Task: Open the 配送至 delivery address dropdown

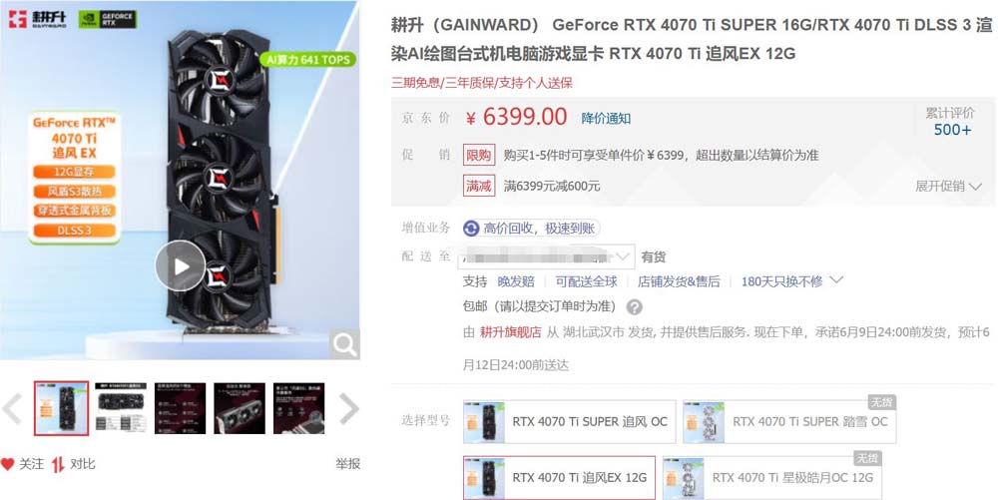Action: (x=546, y=257)
